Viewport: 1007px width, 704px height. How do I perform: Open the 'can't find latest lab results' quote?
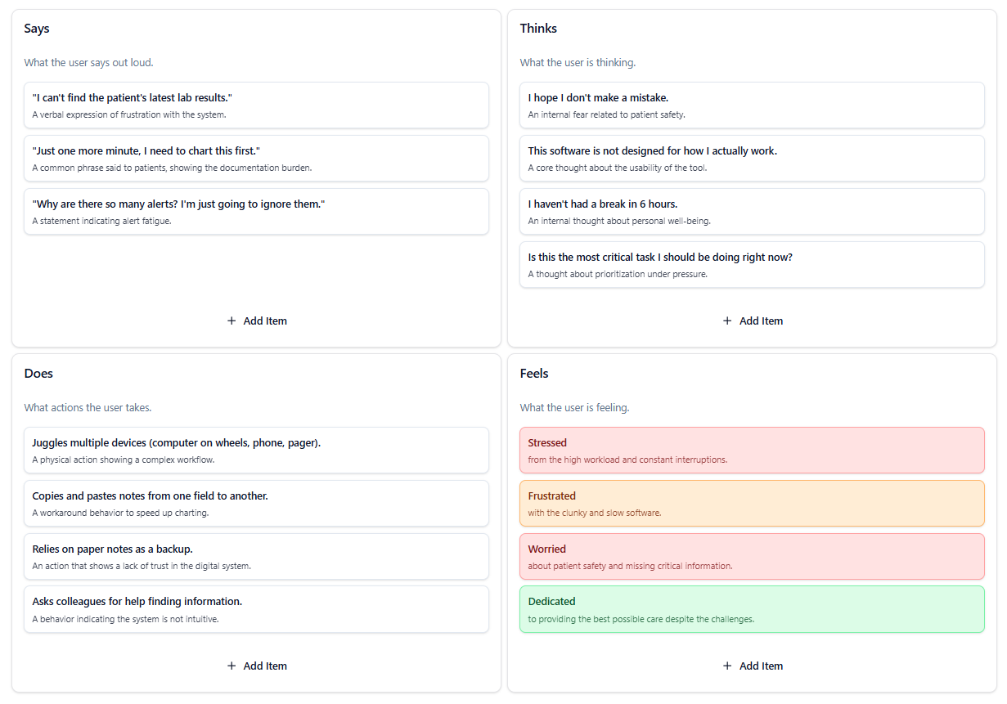tap(256, 105)
